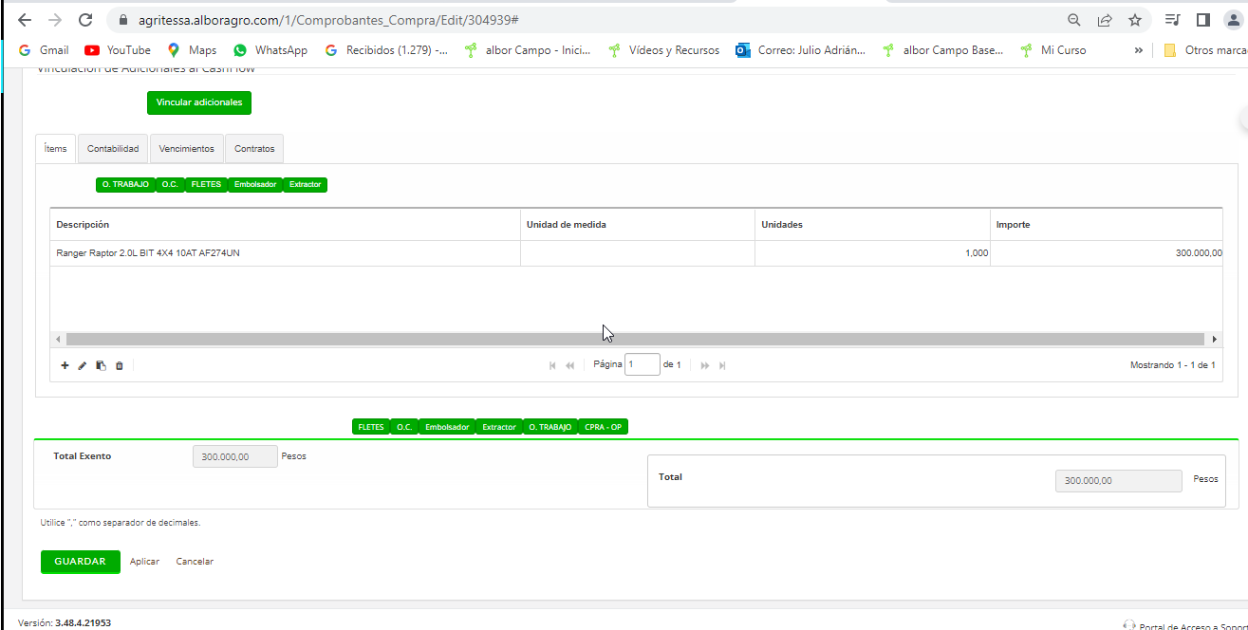This screenshot has height=630, width=1248.
Task: Delete selected item with trash icon
Action: click(120, 365)
